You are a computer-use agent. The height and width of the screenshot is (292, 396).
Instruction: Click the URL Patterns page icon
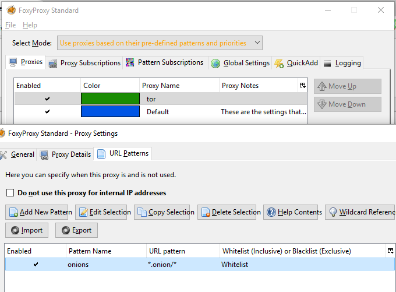101,154
